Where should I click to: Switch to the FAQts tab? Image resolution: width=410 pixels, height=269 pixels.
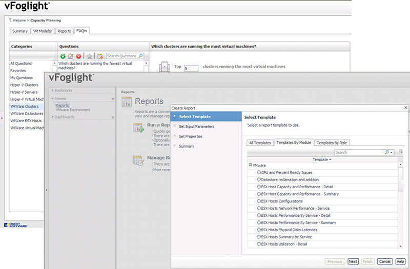tap(81, 31)
